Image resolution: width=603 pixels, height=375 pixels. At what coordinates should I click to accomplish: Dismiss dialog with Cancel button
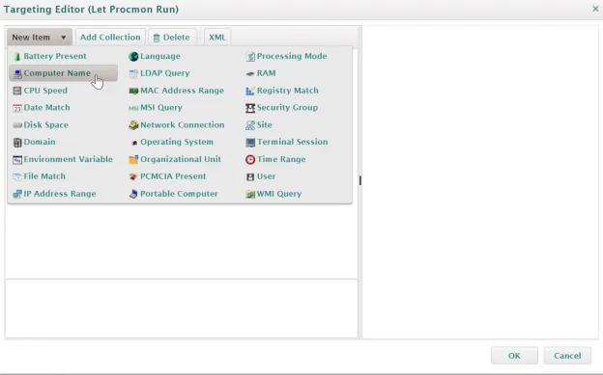click(x=567, y=356)
